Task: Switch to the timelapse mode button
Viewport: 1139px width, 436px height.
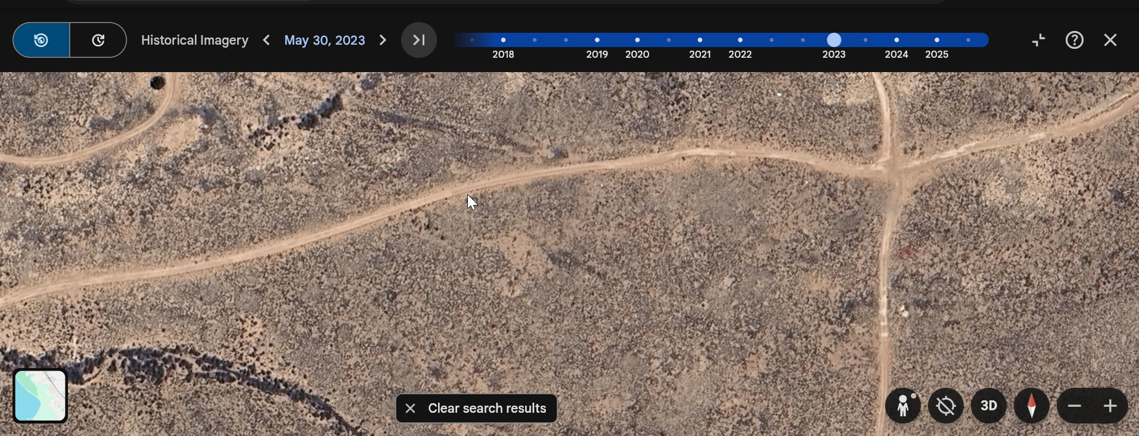Action: pos(98,40)
